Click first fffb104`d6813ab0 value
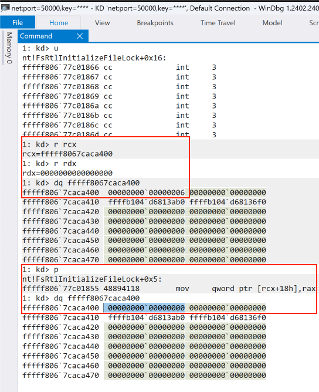 (147, 202)
